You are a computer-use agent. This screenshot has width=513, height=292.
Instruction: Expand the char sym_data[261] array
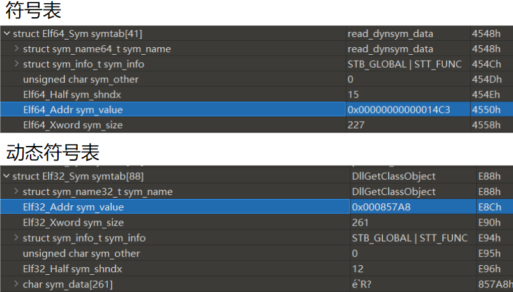[x=16, y=284]
